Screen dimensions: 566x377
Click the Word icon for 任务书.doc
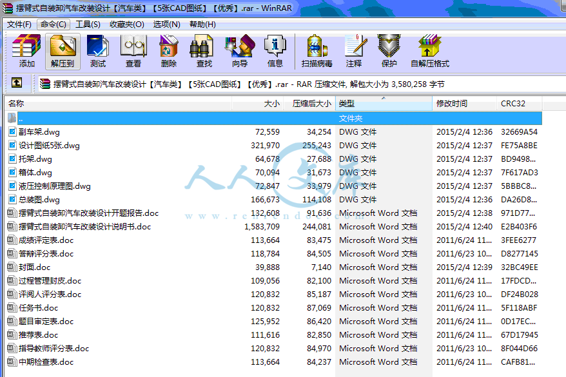12,307
